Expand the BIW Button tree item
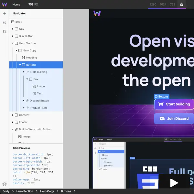The width and height of the screenshot is (194, 194). click(13, 36)
